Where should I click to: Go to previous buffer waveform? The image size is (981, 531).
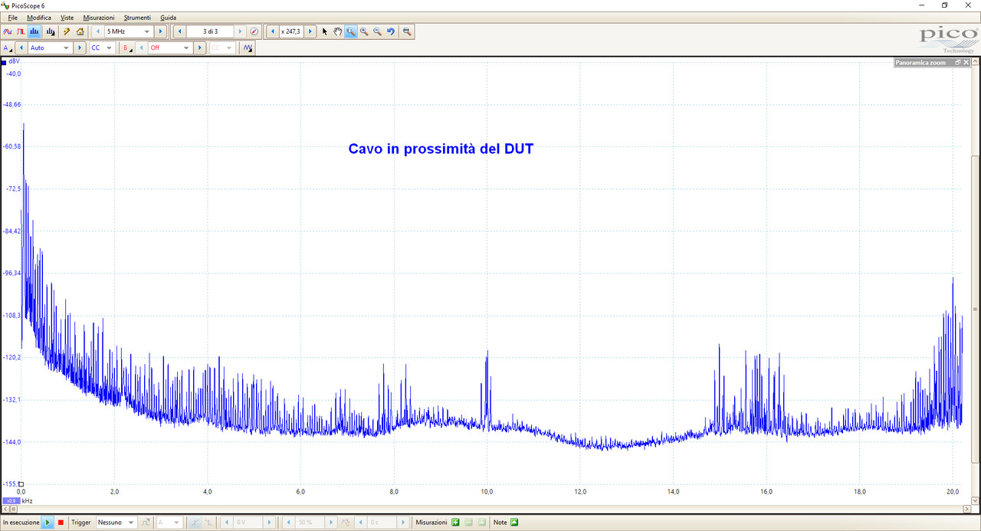tap(180, 31)
